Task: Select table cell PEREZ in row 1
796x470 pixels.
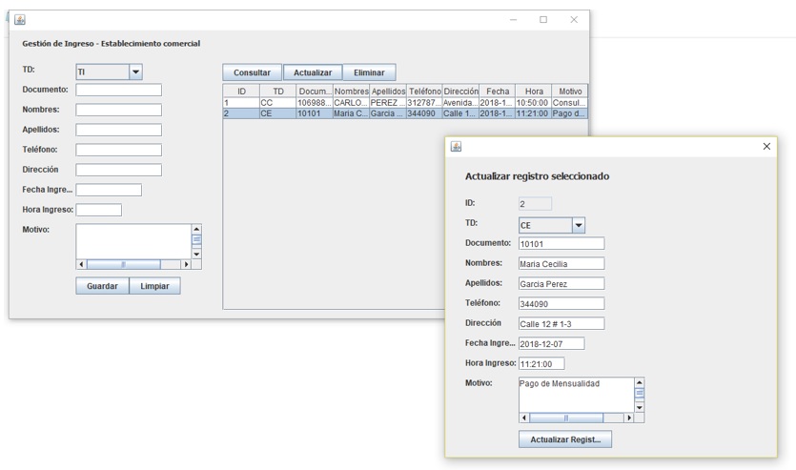Action: (388, 103)
